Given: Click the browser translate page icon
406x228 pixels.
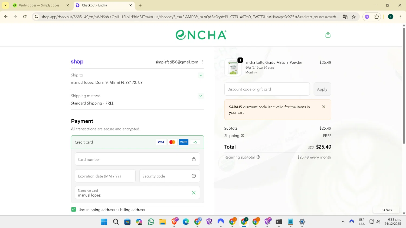Looking at the screenshot, I should (x=345, y=17).
